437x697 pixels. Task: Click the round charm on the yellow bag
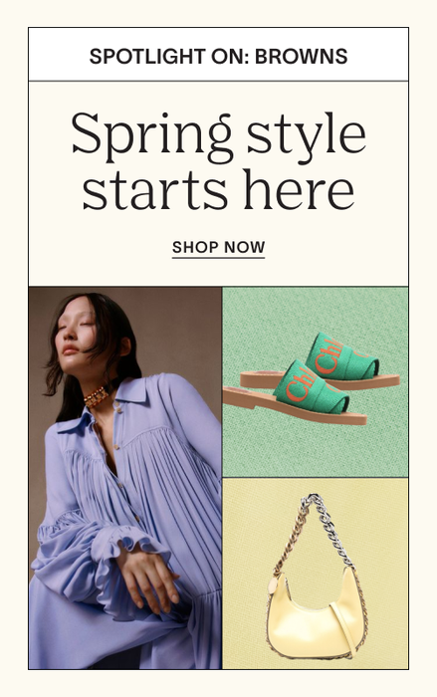click(273, 584)
